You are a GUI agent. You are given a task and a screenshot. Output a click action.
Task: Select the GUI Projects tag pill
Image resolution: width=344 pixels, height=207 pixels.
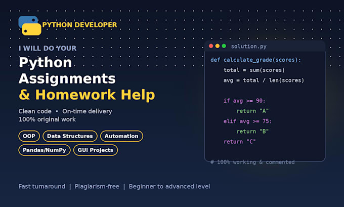click(x=96, y=150)
